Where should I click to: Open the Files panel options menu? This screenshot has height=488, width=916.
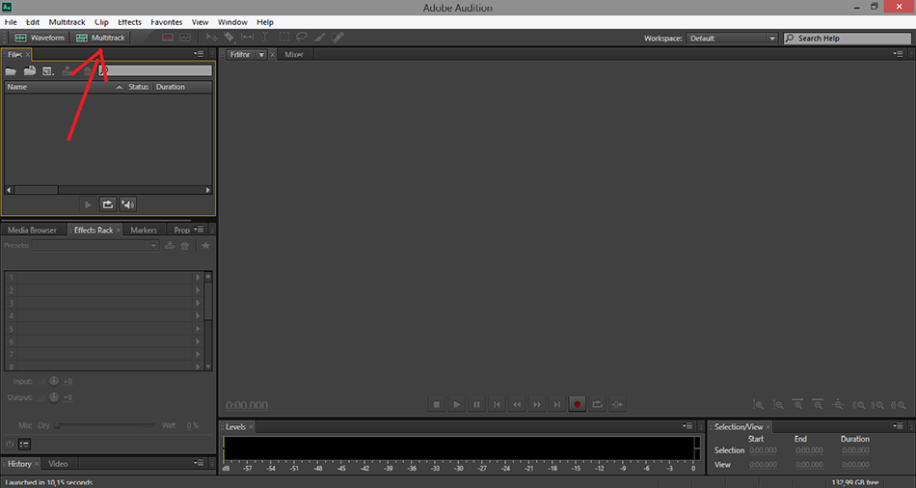pos(200,54)
